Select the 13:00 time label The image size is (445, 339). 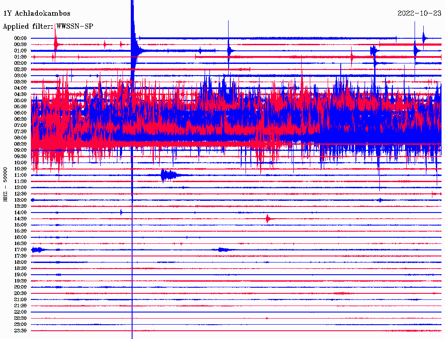click(x=20, y=200)
